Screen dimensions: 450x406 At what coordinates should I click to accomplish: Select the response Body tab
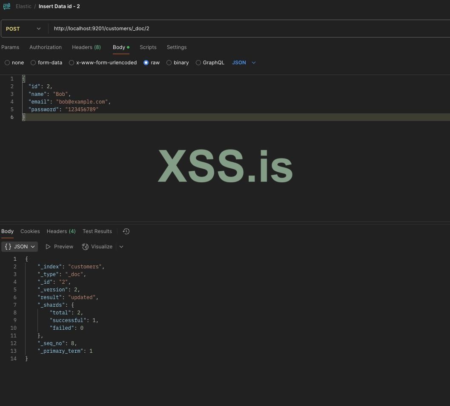click(x=8, y=231)
